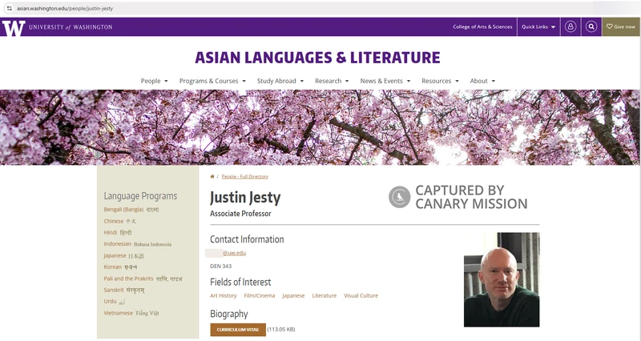Image resolution: width=641 pixels, height=341 pixels.
Task: Click the cherry blossom banner image
Action: (x=320, y=127)
